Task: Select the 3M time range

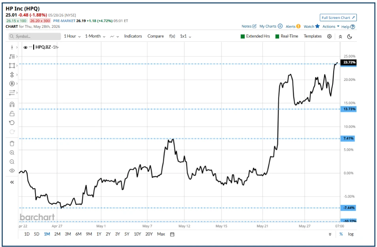Action: point(68,234)
